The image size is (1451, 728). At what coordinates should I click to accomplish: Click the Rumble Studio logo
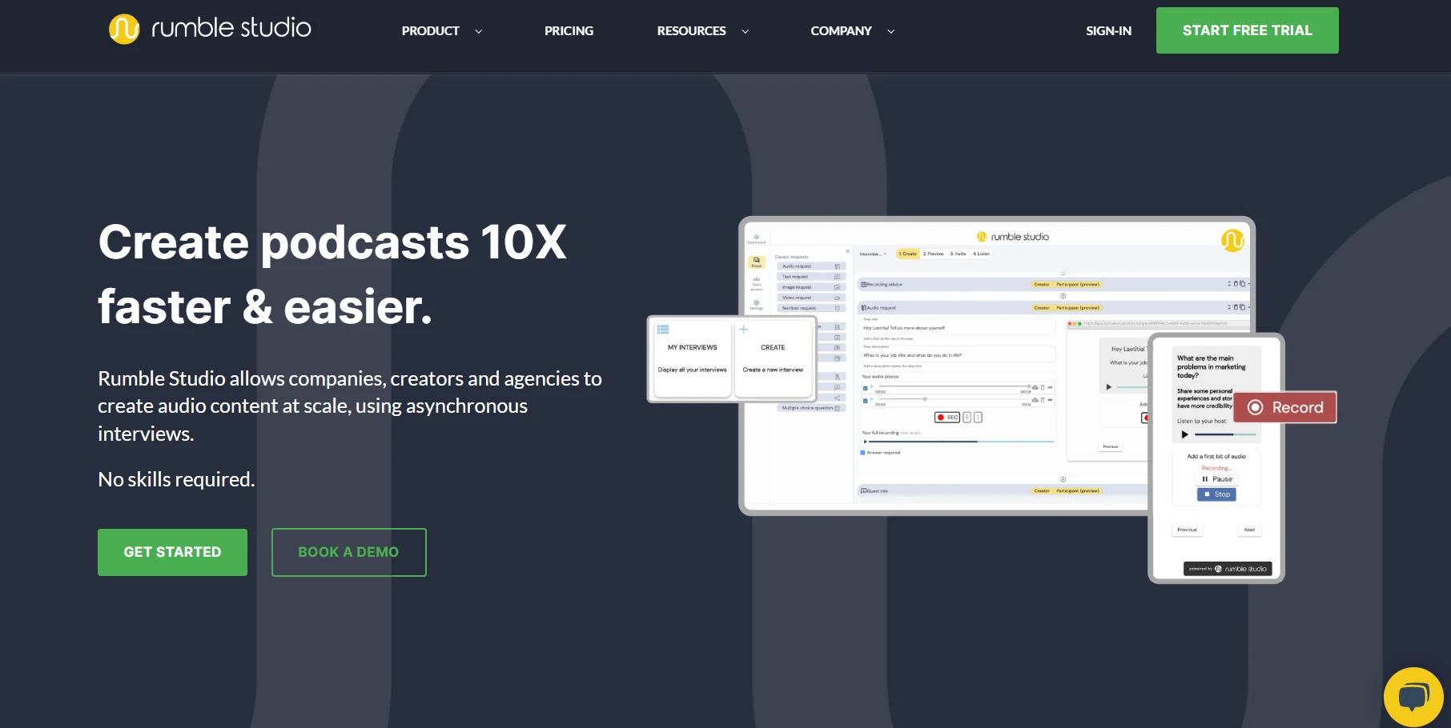coord(210,29)
